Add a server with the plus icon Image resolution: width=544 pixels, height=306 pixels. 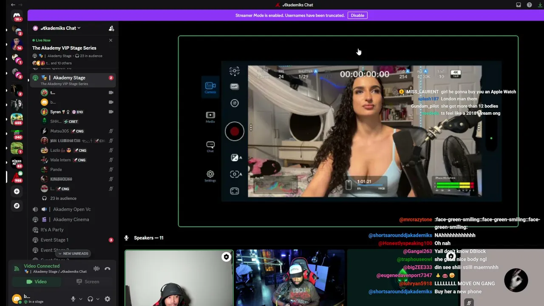(17, 191)
